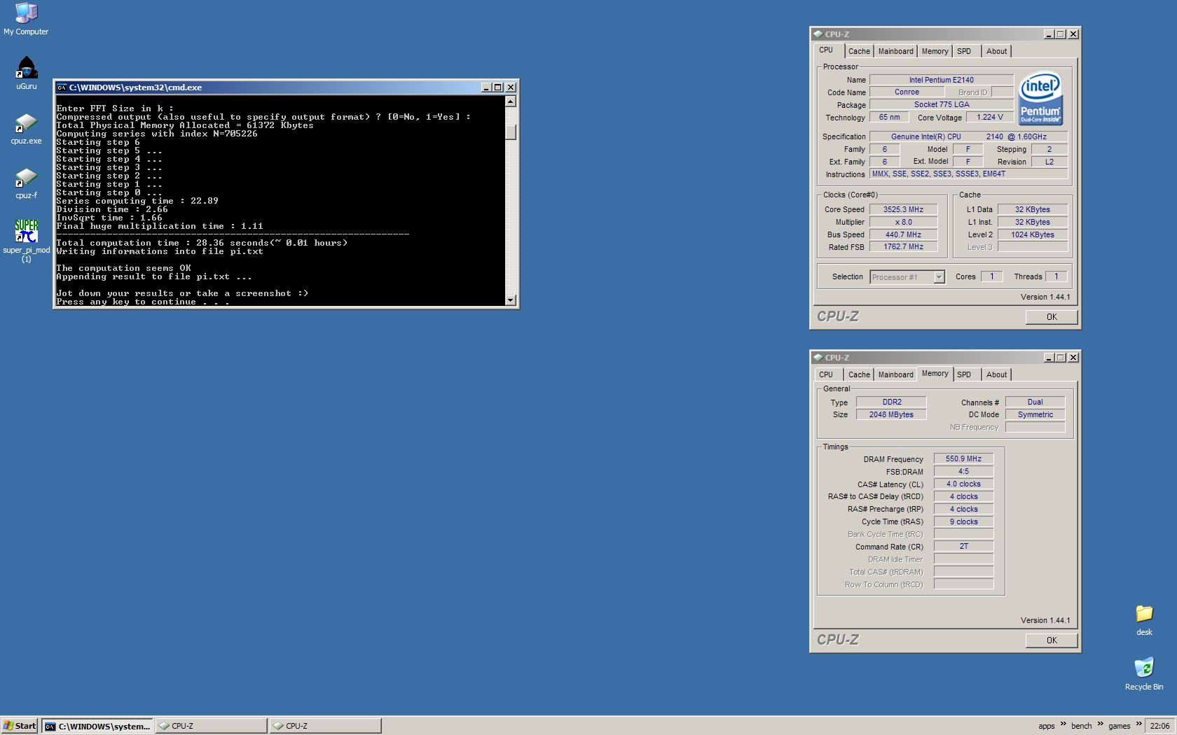Click bottom CPU-Z window title icon
The height and width of the screenshot is (735, 1177).
(818, 357)
